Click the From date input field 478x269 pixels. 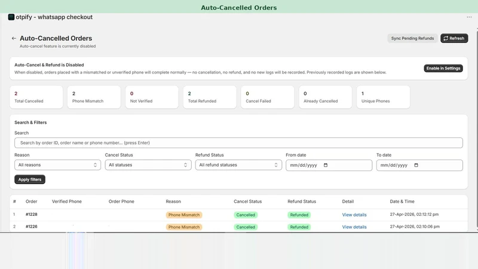click(x=329, y=166)
